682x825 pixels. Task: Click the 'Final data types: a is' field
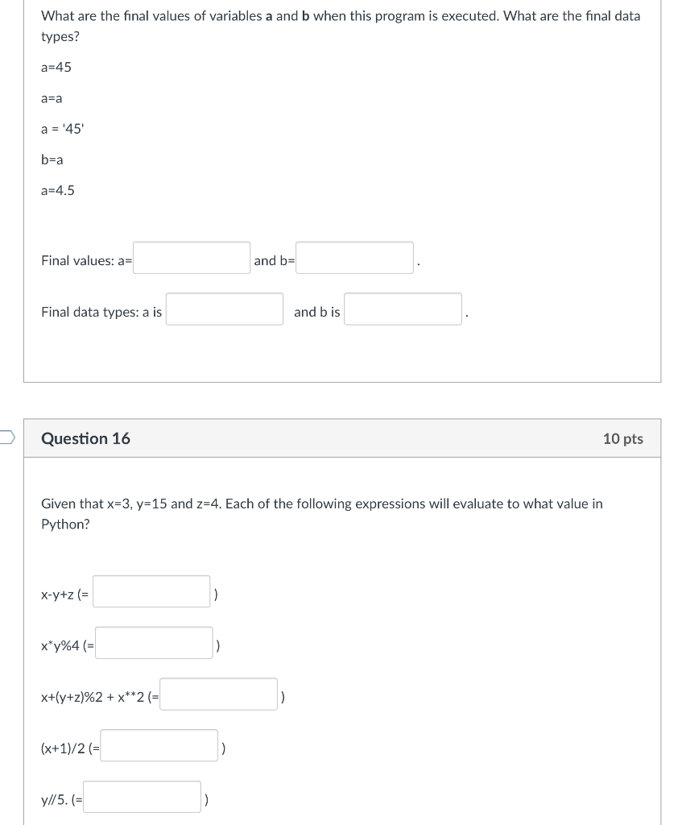pyautogui.click(x=224, y=309)
